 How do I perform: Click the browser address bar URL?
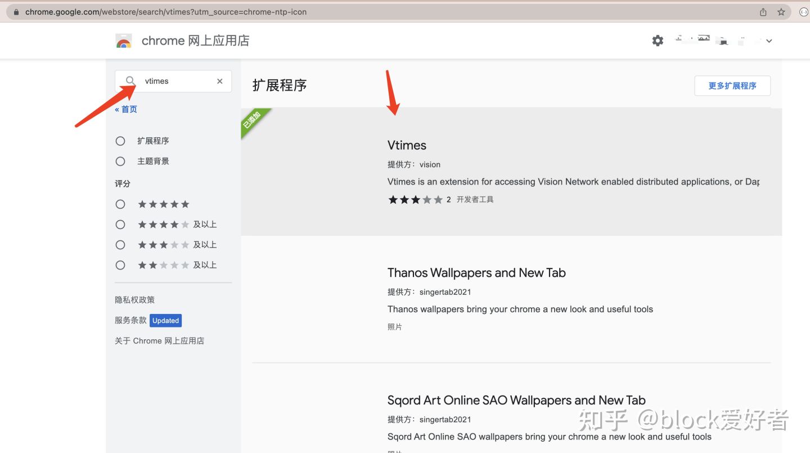[x=166, y=12]
